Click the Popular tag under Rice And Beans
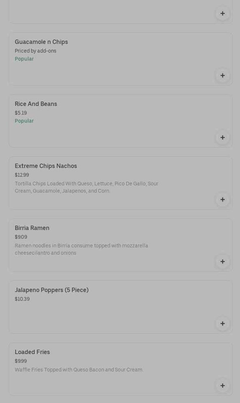This screenshot has height=403, width=240. point(24,121)
